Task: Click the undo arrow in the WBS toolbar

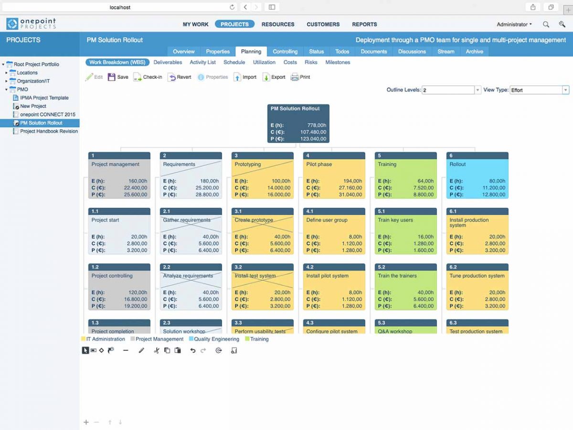Action: (192, 350)
